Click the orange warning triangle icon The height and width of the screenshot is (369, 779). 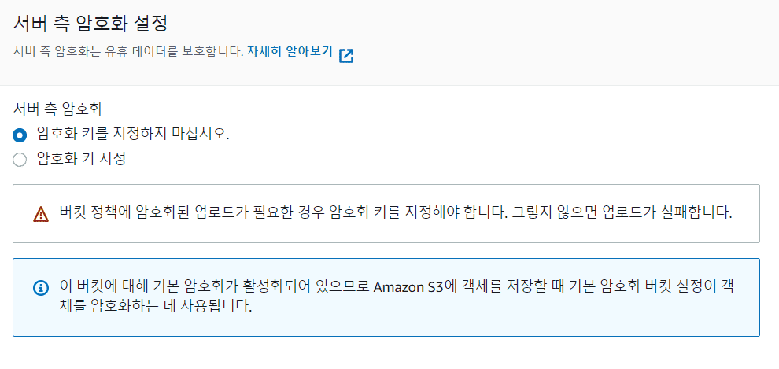pos(41,214)
